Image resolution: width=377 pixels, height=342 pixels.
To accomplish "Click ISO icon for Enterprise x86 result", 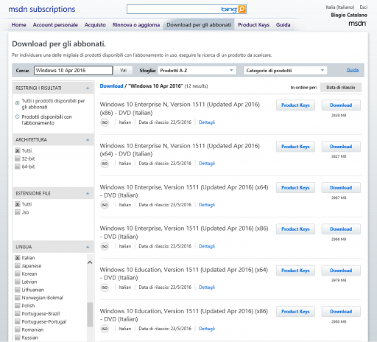I will [105, 246].
